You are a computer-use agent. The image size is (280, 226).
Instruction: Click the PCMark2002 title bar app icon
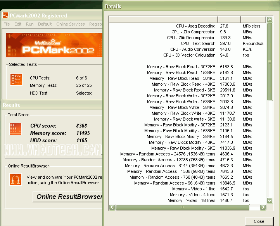5,16
